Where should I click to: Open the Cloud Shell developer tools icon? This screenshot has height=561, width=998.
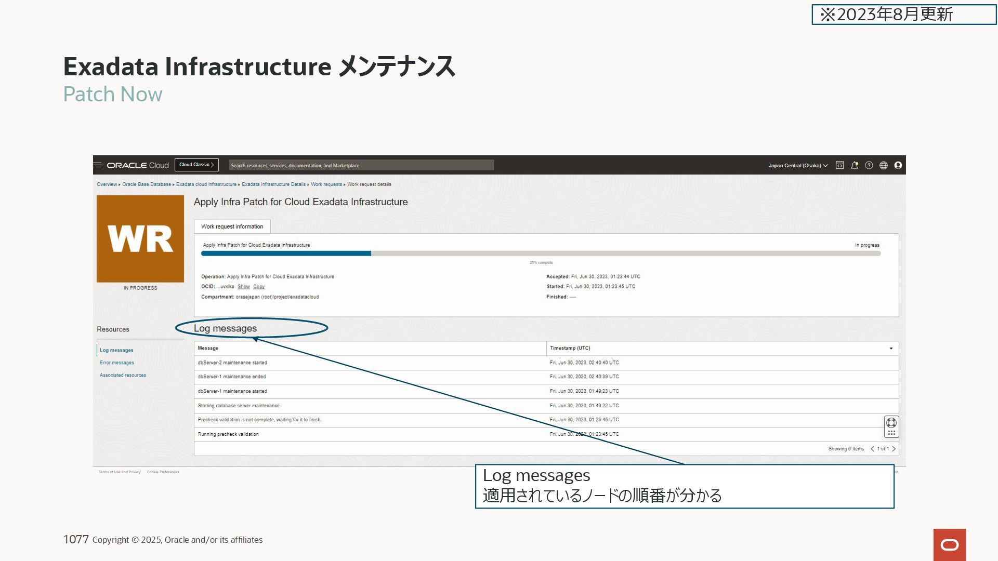839,165
